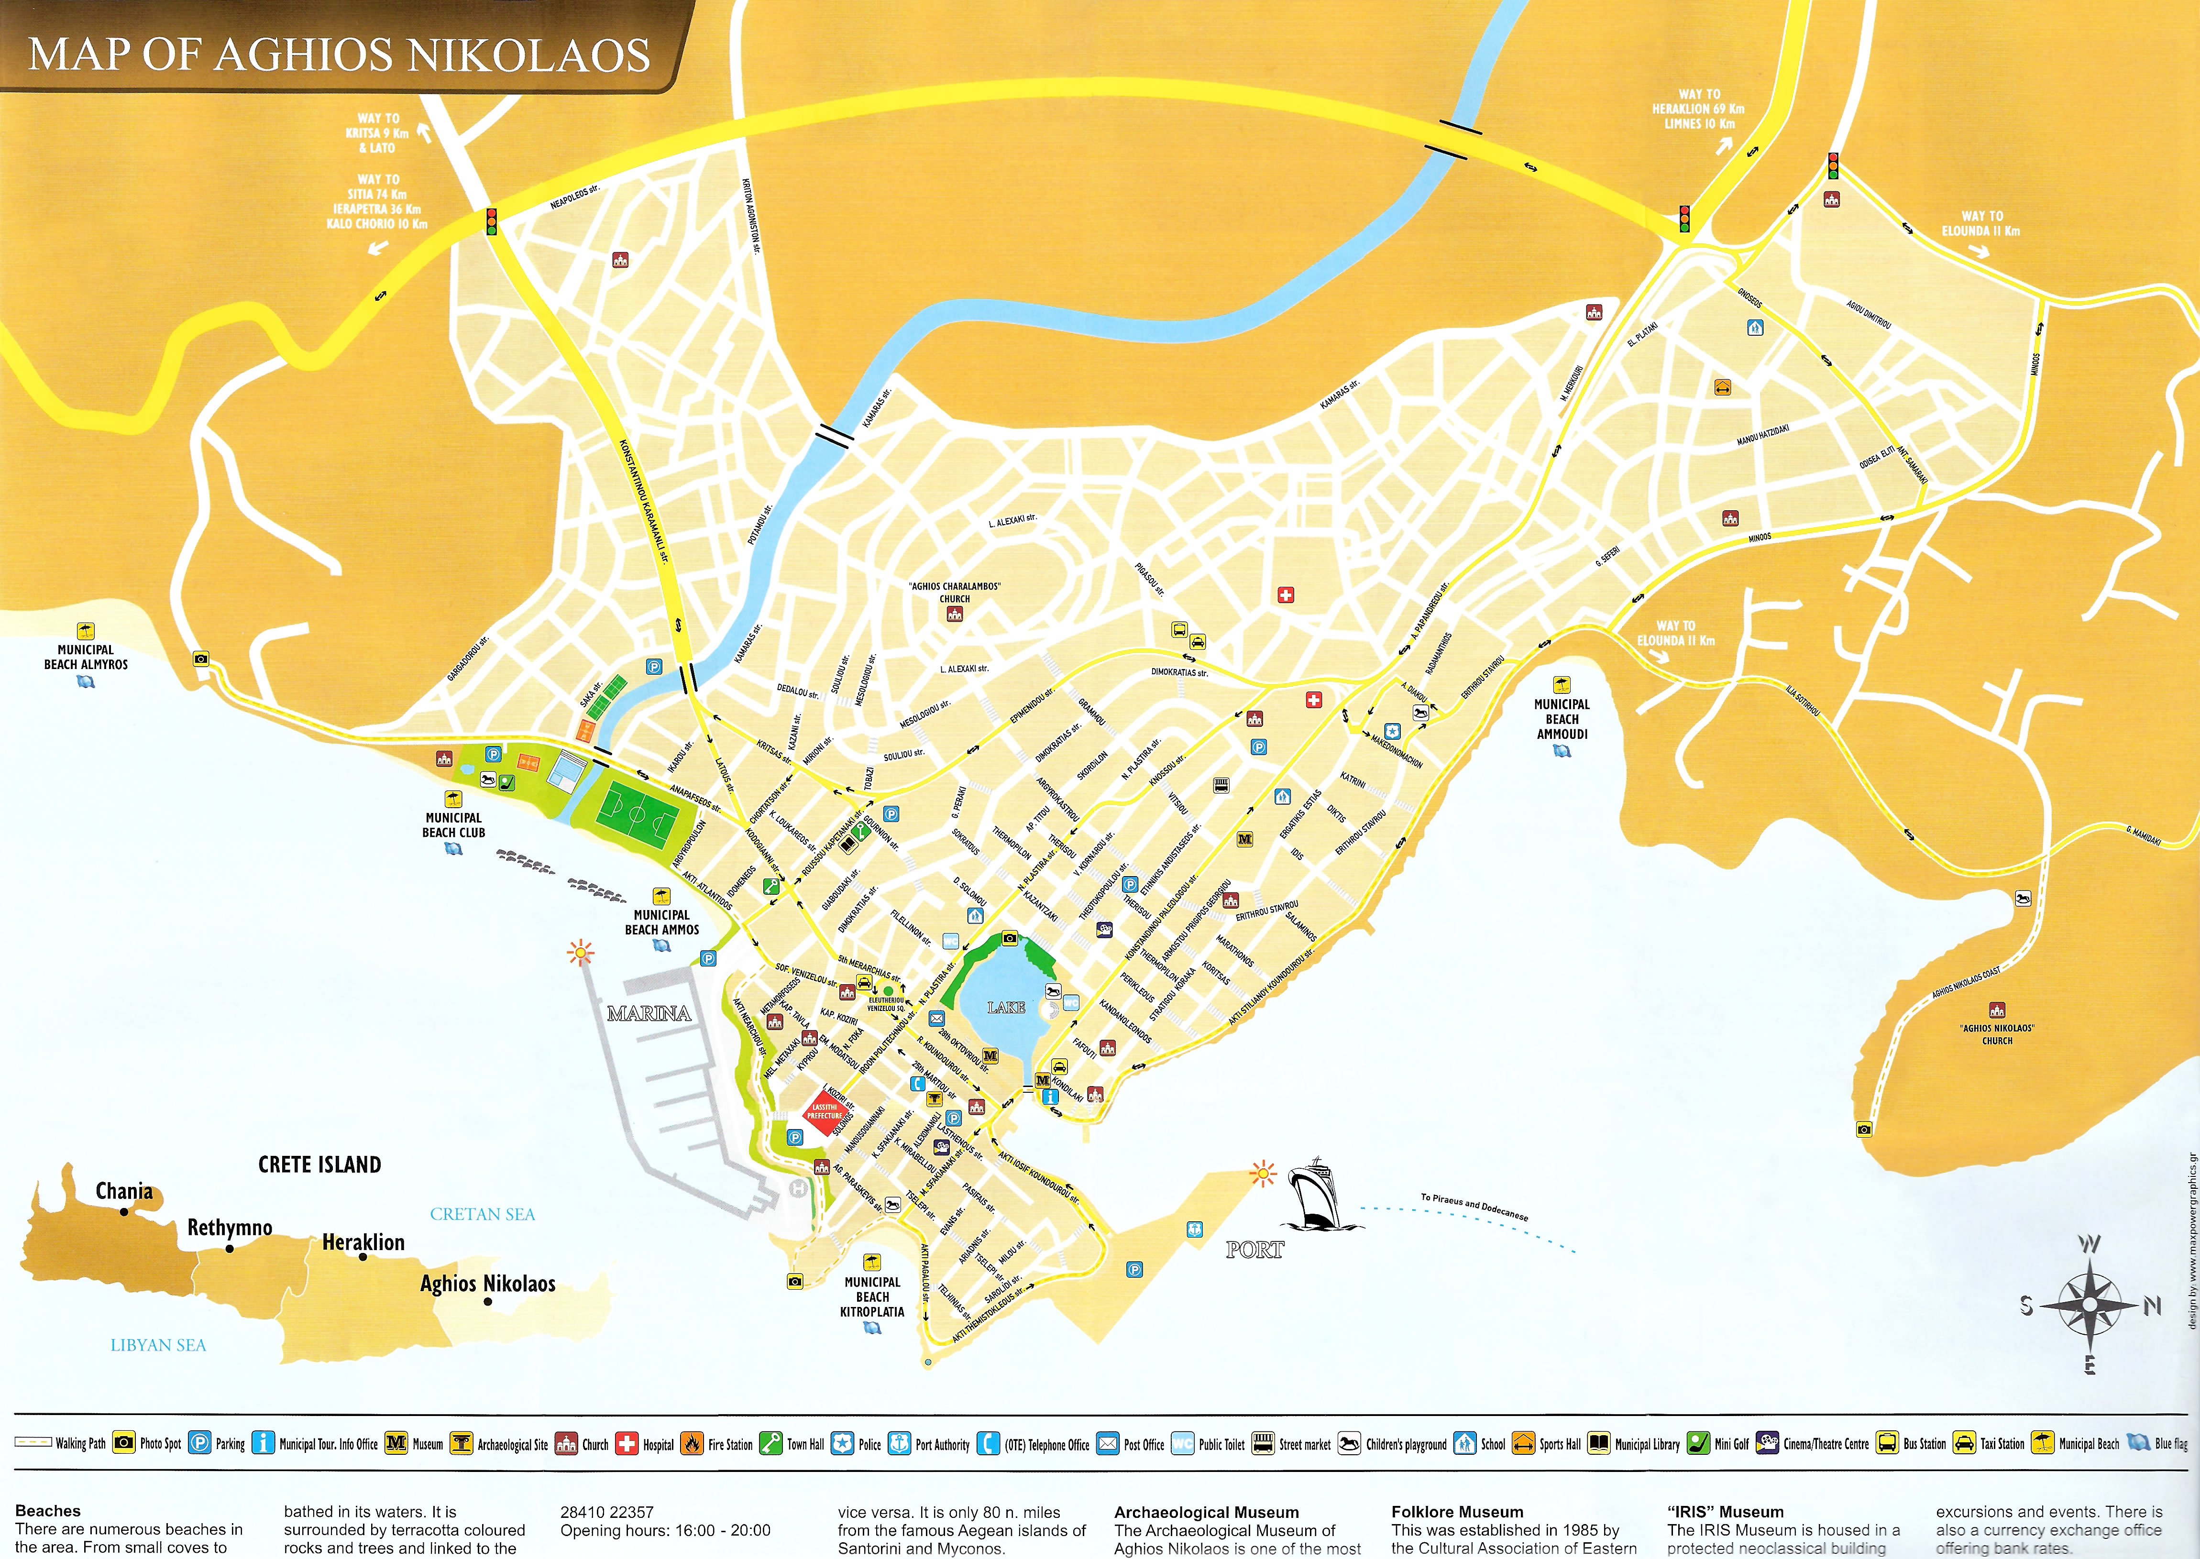Screen dimensions: 2200x1559
Task: Click the Mini Golf icon in the legend
Action: (1698, 1443)
